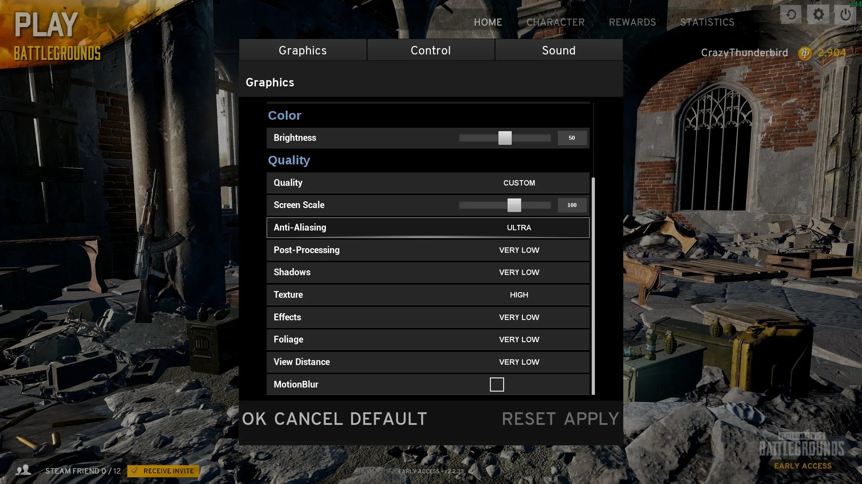Select Anti-Aliasing quality dropdown
The width and height of the screenshot is (862, 484).
[519, 227]
